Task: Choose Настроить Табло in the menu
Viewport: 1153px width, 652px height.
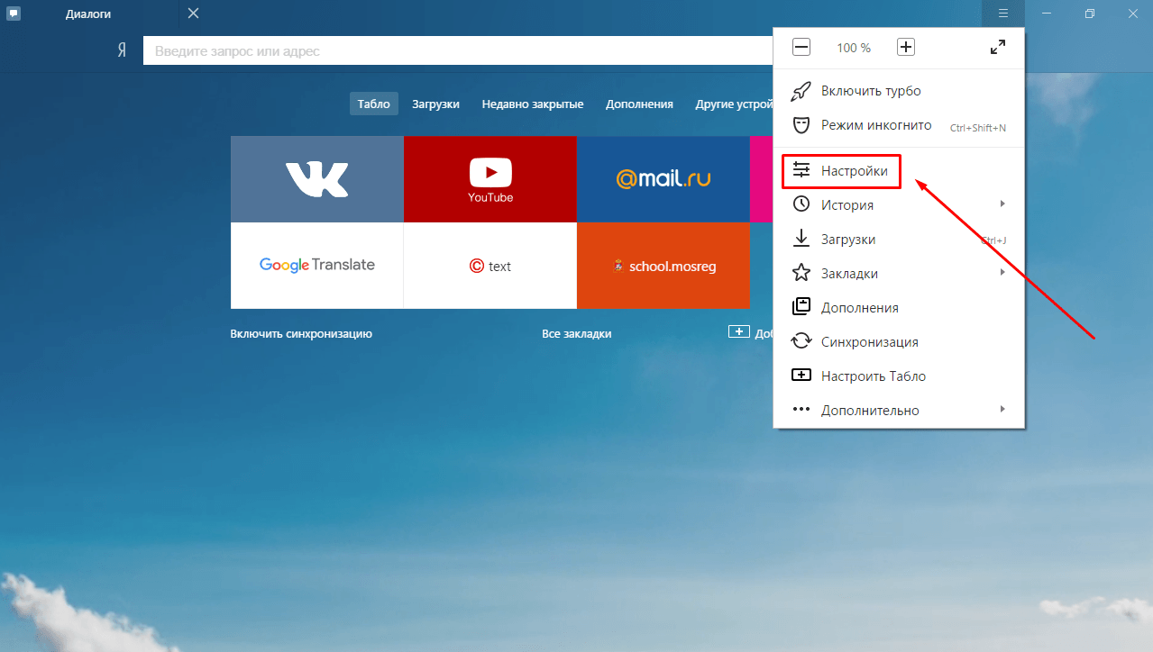Action: [899, 376]
